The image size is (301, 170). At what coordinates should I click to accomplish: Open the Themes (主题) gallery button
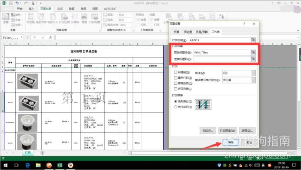pos(6,18)
